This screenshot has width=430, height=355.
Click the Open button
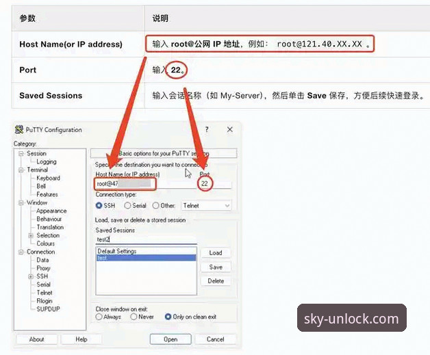click(x=170, y=339)
